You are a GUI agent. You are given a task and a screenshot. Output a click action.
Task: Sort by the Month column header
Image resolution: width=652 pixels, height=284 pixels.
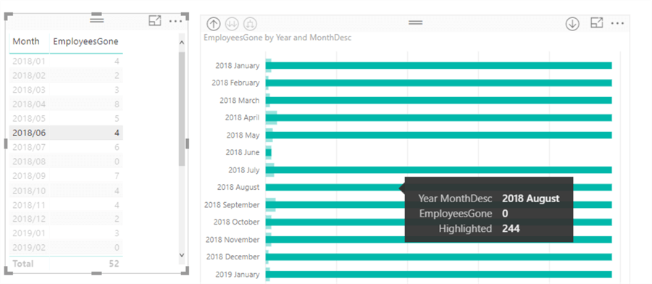[26, 41]
